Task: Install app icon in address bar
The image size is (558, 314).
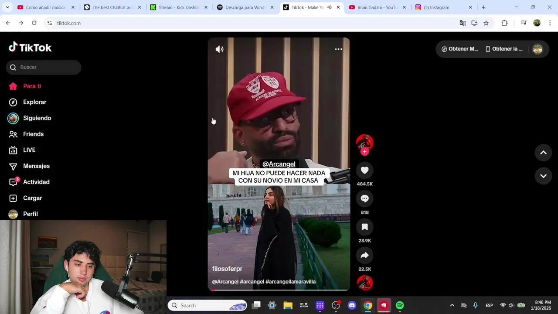Action: [x=474, y=23]
